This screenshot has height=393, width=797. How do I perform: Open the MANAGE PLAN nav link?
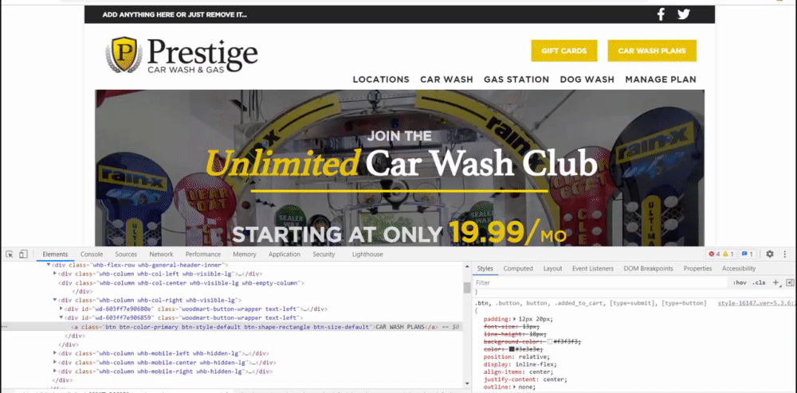click(x=661, y=80)
